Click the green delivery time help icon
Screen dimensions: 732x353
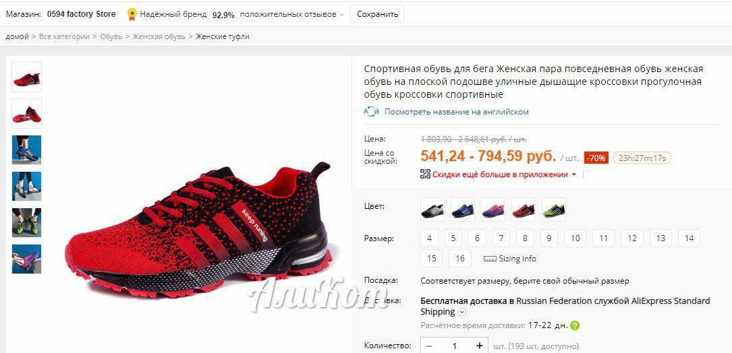click(x=575, y=325)
